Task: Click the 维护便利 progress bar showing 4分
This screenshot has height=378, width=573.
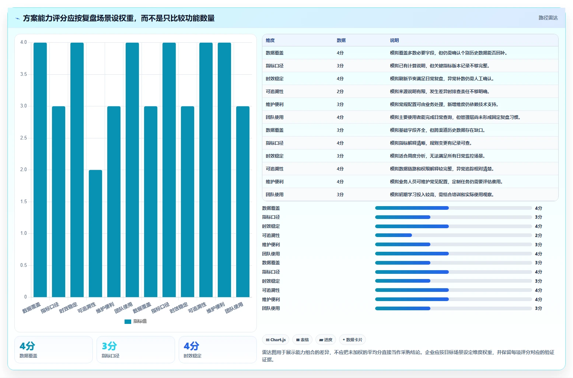Action: pos(453,299)
